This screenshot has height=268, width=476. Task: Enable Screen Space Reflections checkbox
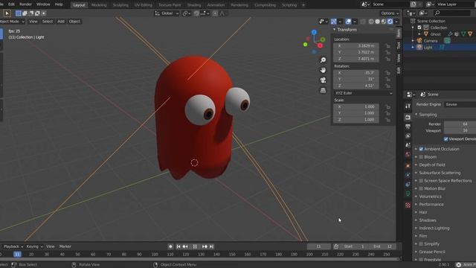point(421,180)
